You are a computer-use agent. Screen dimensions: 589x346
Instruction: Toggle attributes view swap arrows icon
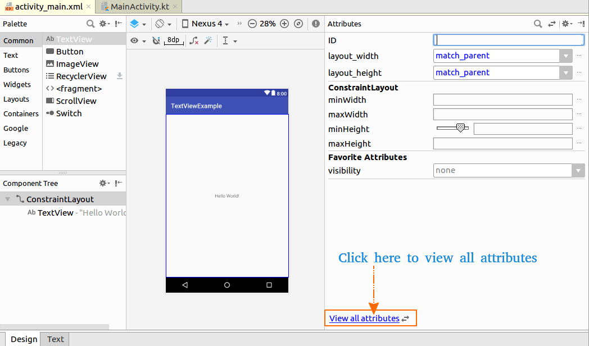(x=551, y=24)
